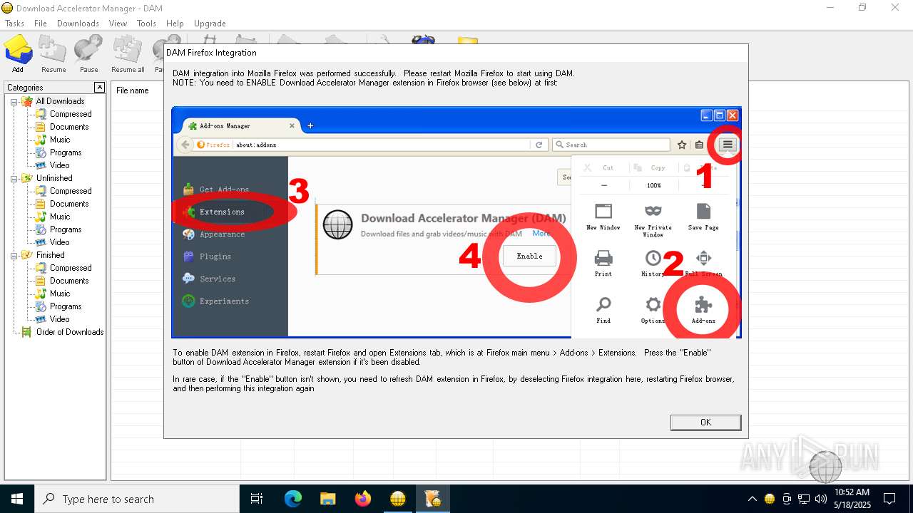The height and width of the screenshot is (513, 913).
Task: Confirm the dialog with OK
Action: point(705,423)
